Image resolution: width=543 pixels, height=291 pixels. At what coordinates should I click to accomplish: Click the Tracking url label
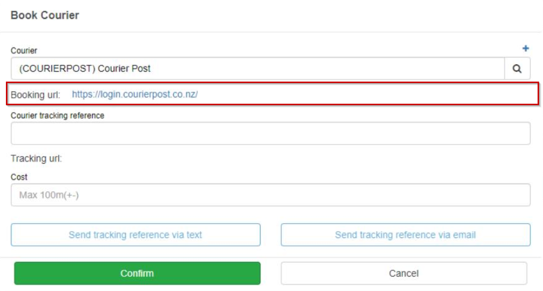tap(36, 158)
